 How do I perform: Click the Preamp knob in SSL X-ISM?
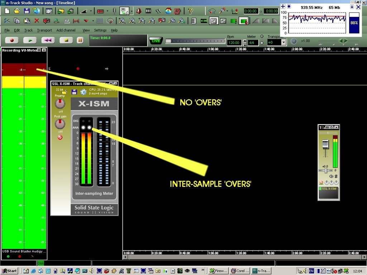pyautogui.click(x=60, y=103)
